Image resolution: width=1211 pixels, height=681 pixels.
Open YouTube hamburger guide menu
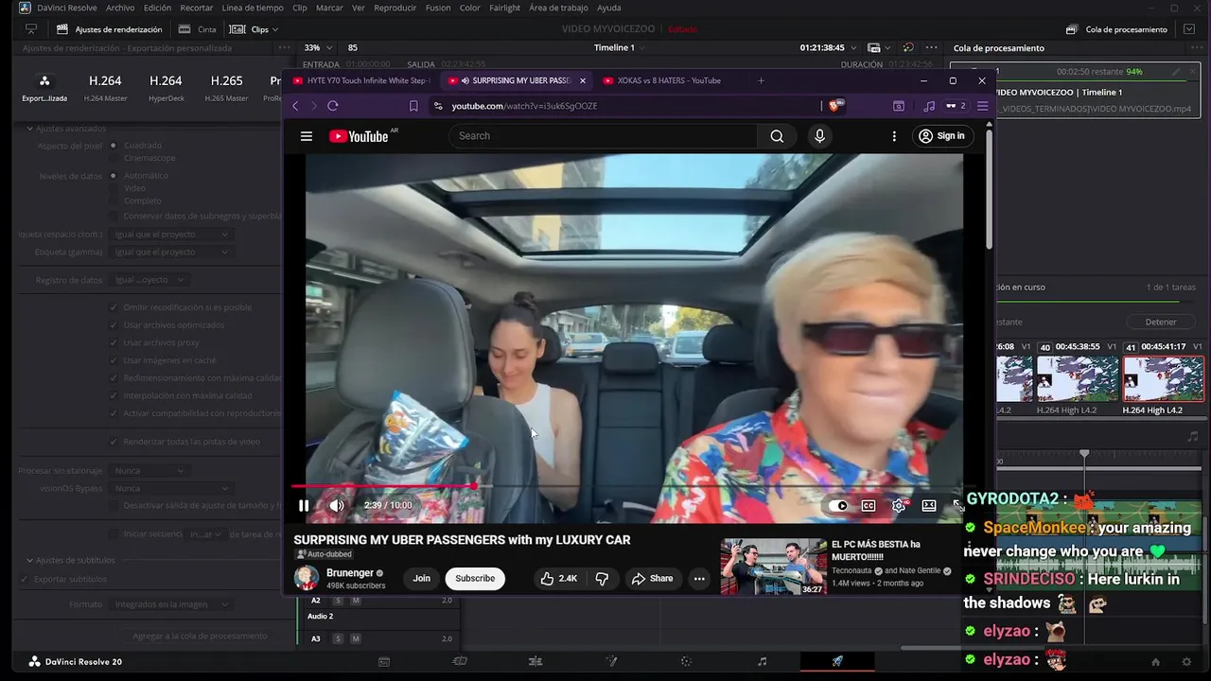pos(307,136)
